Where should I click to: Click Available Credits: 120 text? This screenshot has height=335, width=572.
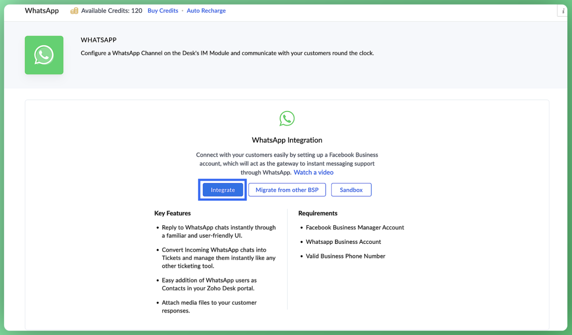pyautogui.click(x=112, y=11)
